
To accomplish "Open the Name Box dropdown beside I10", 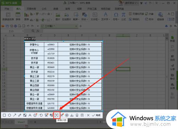I will (23, 31).
